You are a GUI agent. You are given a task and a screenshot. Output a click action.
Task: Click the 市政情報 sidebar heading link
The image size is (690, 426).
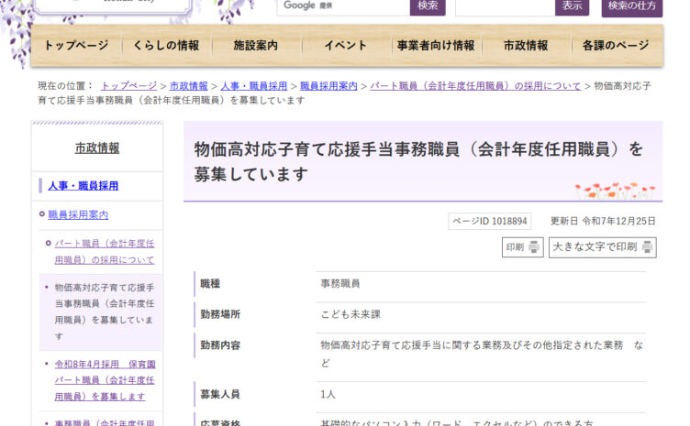coord(97,147)
